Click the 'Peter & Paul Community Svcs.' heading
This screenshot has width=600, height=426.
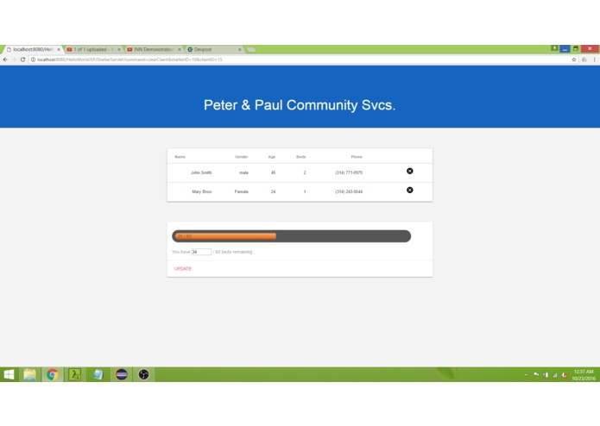point(300,105)
